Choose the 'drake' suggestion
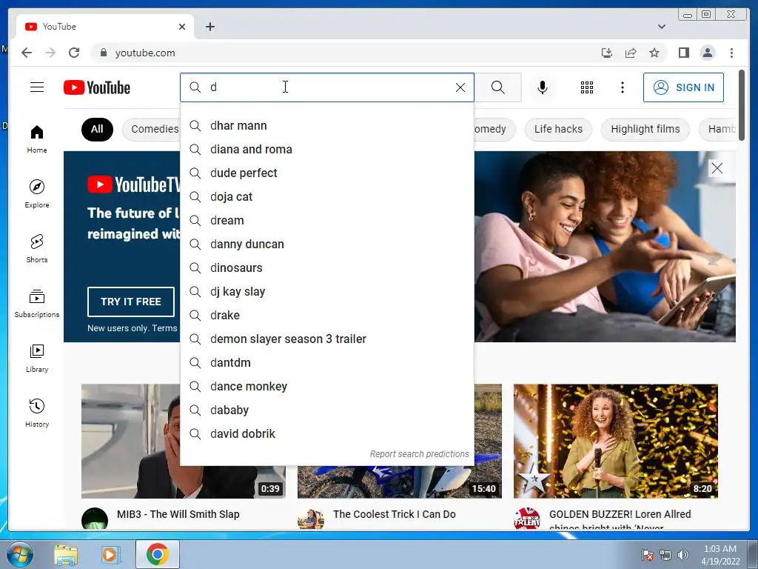 326,316
